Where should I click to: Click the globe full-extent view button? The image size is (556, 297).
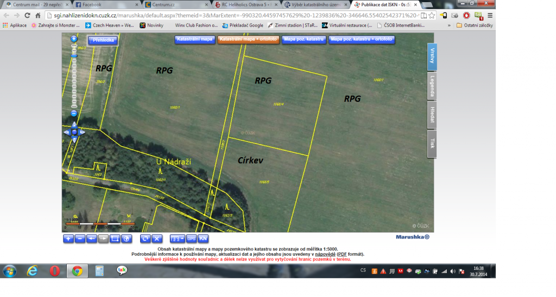click(x=127, y=238)
